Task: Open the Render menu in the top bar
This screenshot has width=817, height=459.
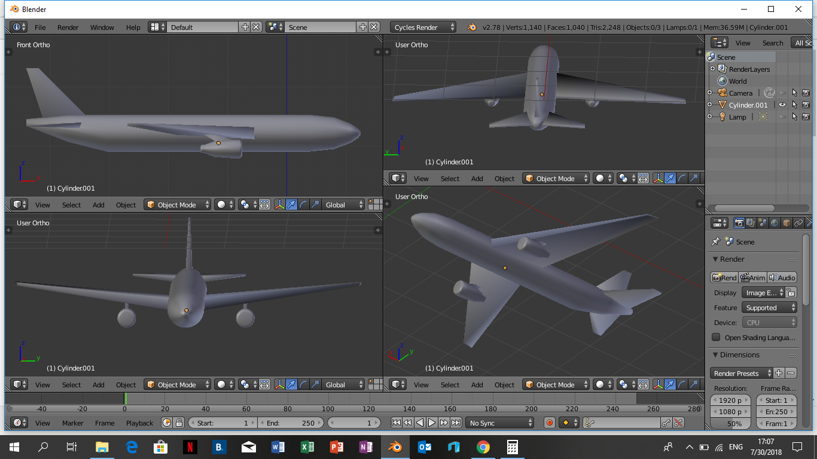Action: [68, 27]
